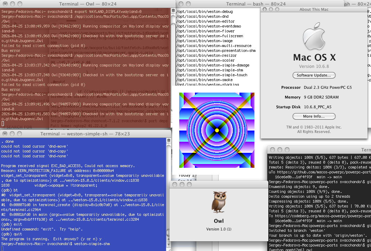
Task: Click "9 GB DDR2 SDRAM" memory value
Action: (x=321, y=97)
